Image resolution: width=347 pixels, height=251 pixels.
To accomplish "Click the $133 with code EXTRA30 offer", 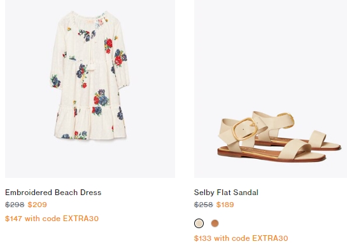I will tap(241, 238).
